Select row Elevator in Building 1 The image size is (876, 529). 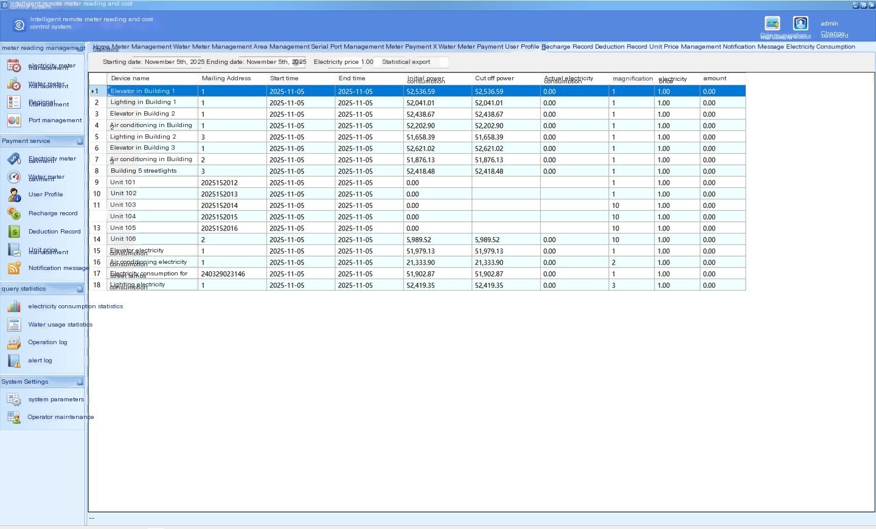[417, 91]
